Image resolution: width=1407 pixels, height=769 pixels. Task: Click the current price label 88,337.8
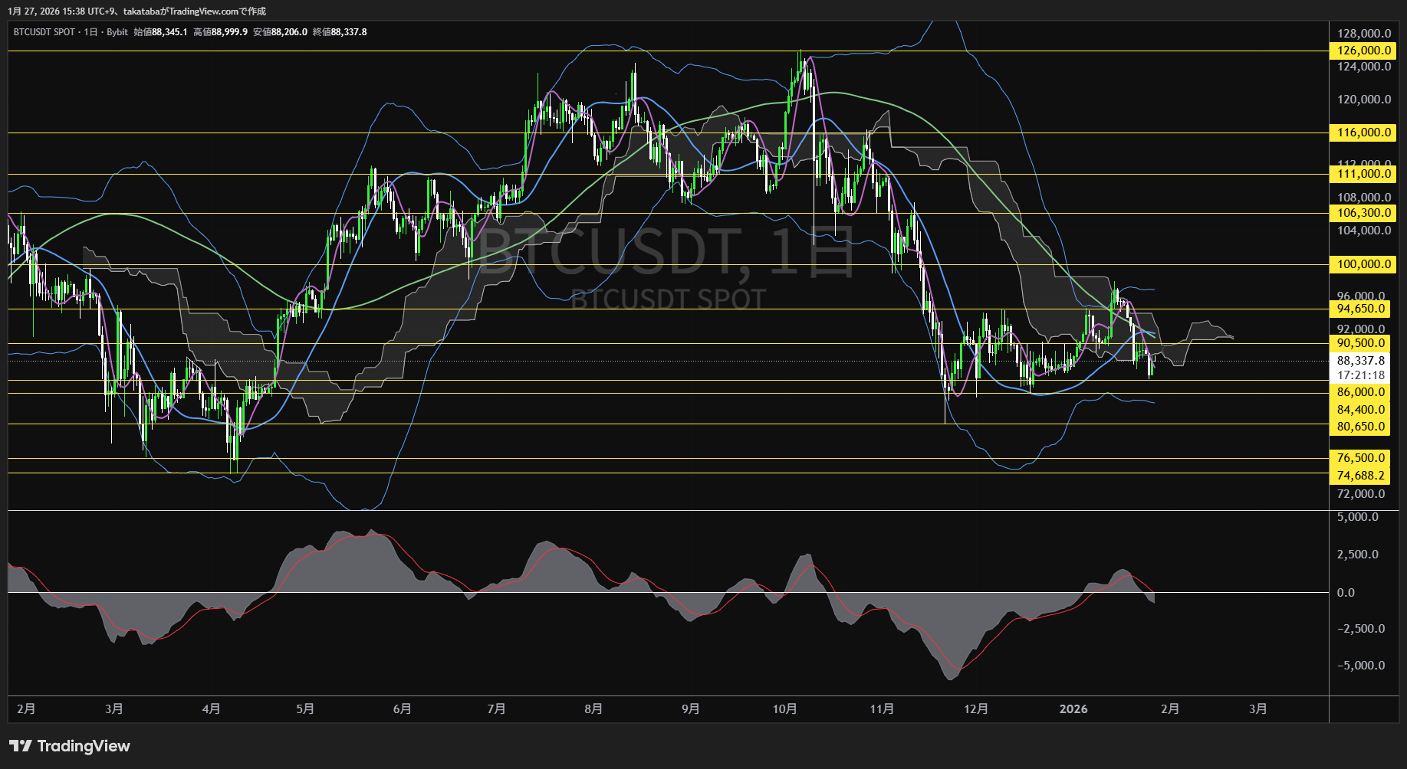click(x=1359, y=359)
